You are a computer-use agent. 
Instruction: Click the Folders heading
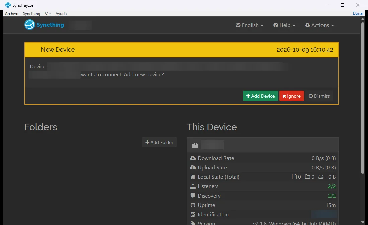point(40,127)
